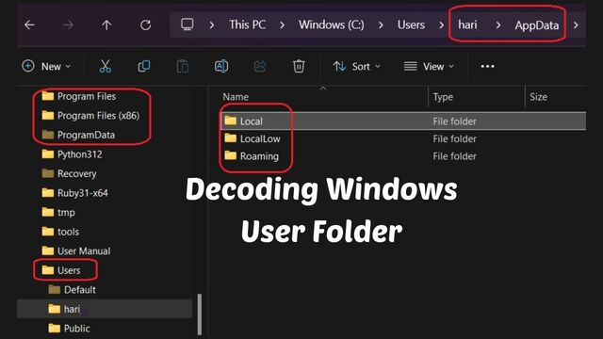Open the New item dropdown
The width and height of the screenshot is (603, 339).
click(46, 66)
